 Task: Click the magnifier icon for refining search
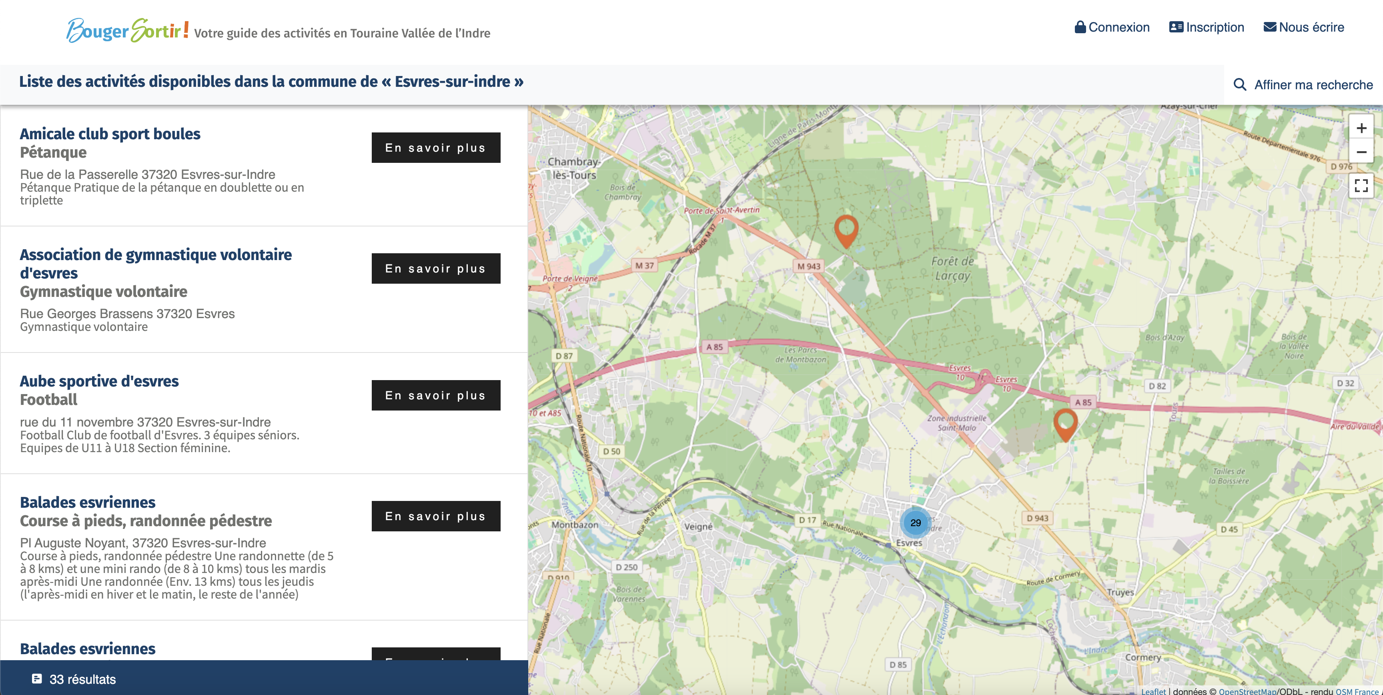[x=1240, y=84]
